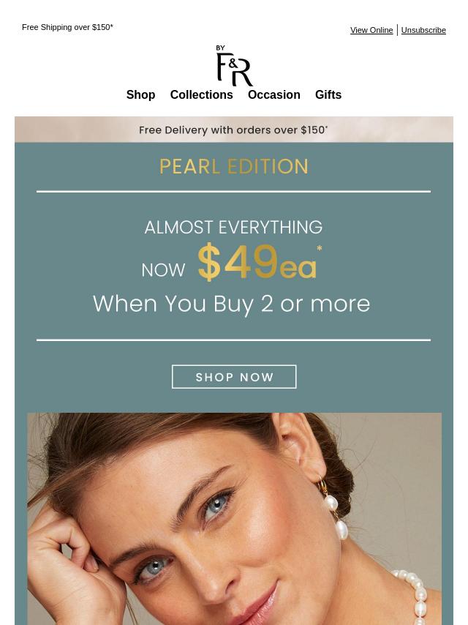Click the Unsubscribe link
Image resolution: width=468 pixels, height=625 pixels.
click(x=423, y=30)
